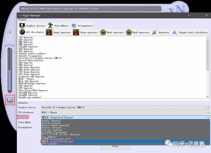
Task: Click the plugin list scrollbar down arrow
Action: tap(207, 97)
